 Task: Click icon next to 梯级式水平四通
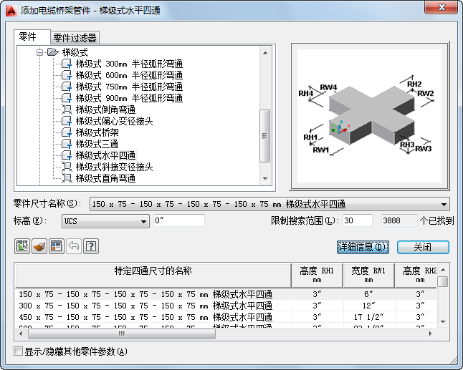pos(67,155)
